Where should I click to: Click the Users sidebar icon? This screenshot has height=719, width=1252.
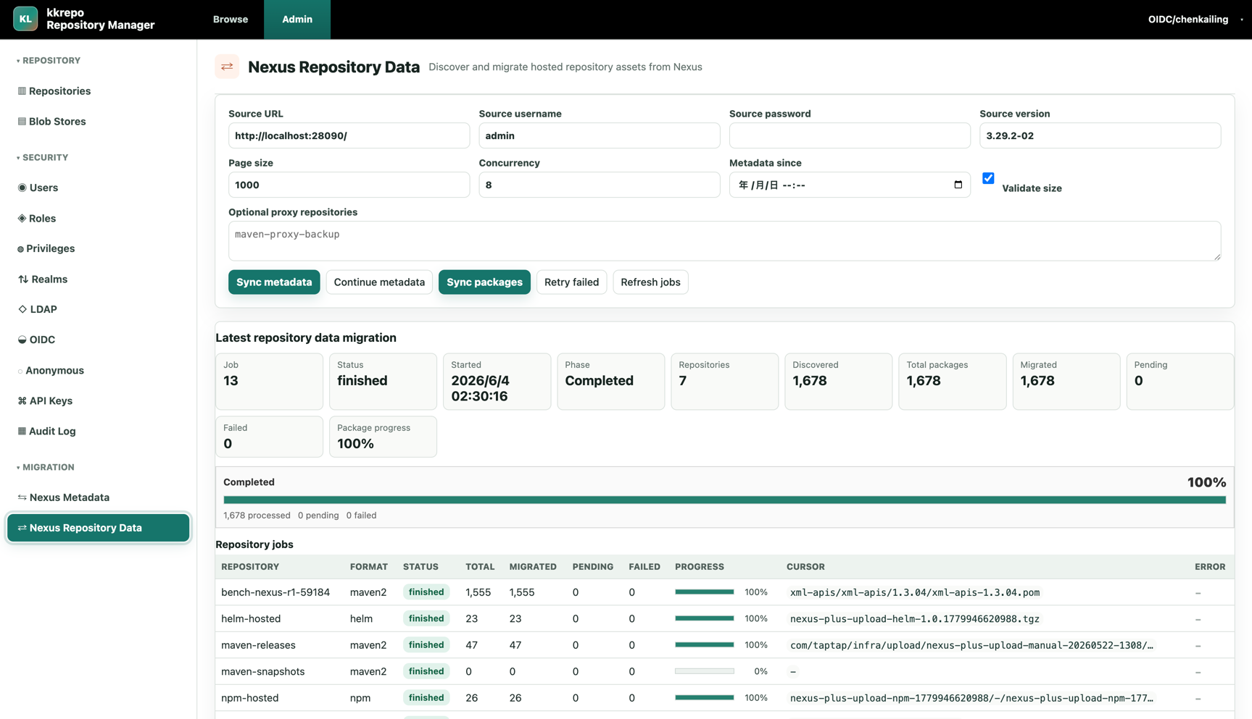22,188
